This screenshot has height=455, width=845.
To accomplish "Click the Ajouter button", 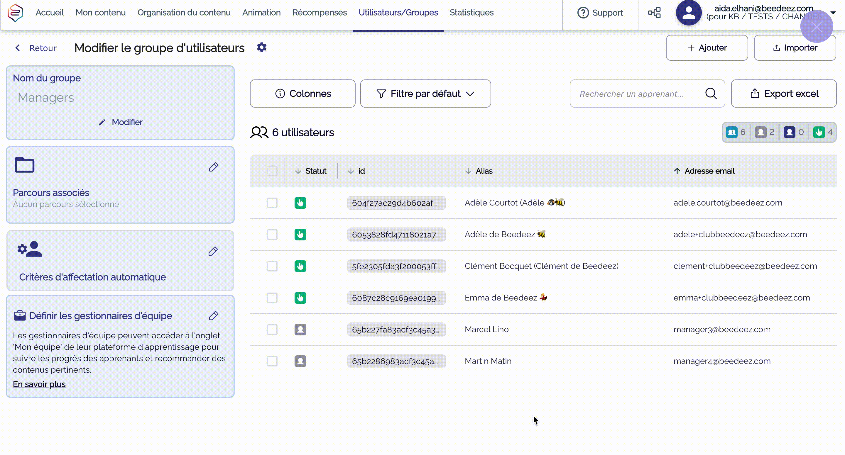I will point(707,48).
